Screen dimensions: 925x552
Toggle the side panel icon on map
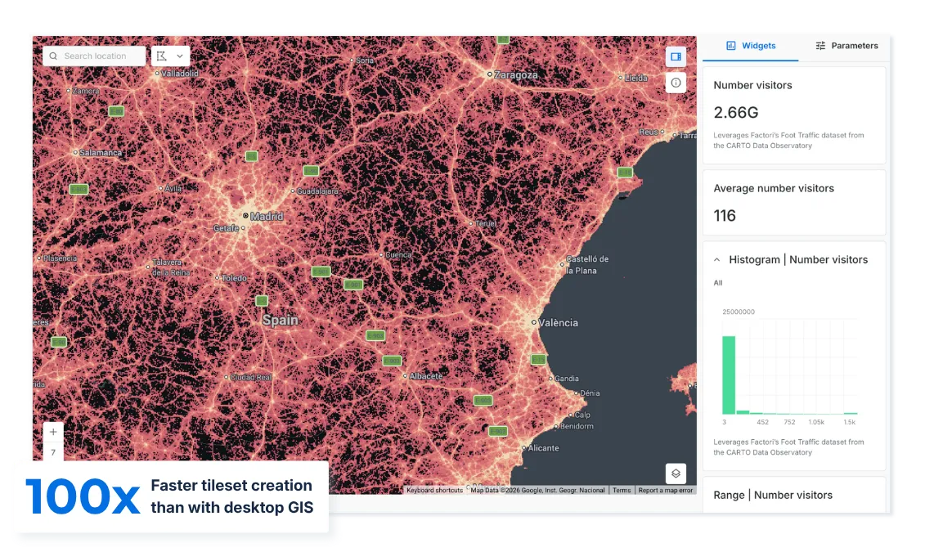click(x=676, y=56)
